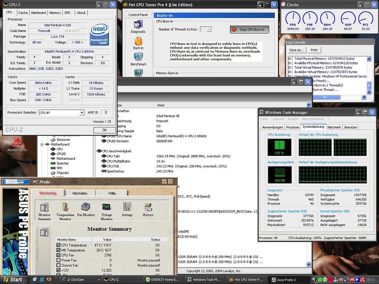Open the Ansicht menu in Task Manager
379x284 pixels.
(293, 119)
